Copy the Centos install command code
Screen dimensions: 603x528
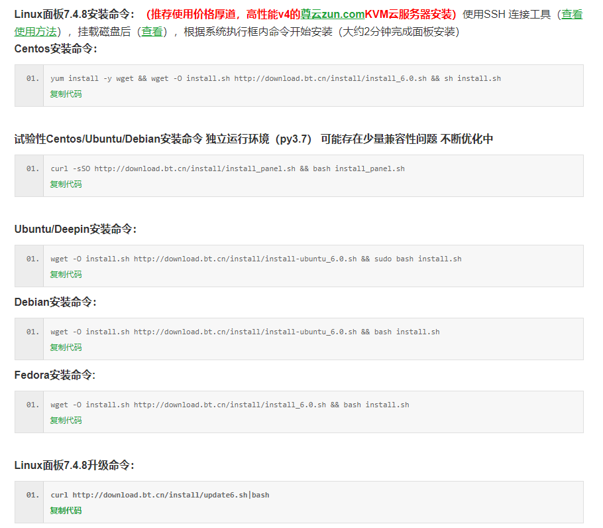coord(65,94)
